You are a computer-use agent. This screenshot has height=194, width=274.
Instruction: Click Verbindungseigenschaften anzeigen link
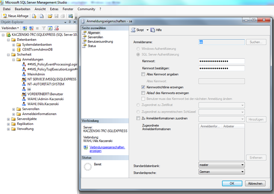point(107,149)
